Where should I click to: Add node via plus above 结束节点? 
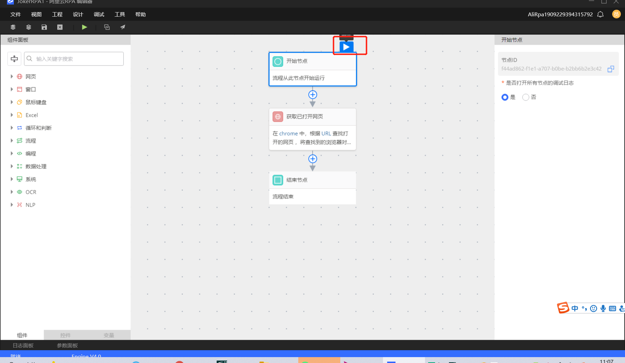coord(312,159)
